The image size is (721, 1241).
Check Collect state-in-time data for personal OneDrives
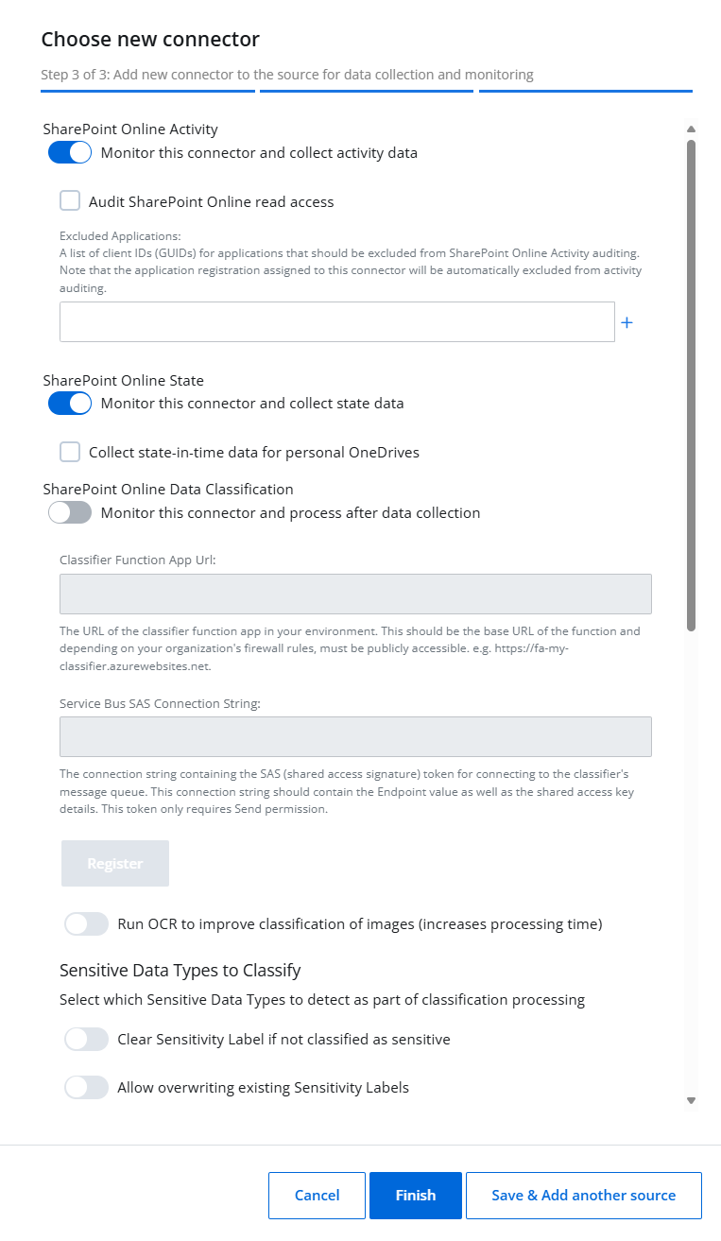[70, 452]
